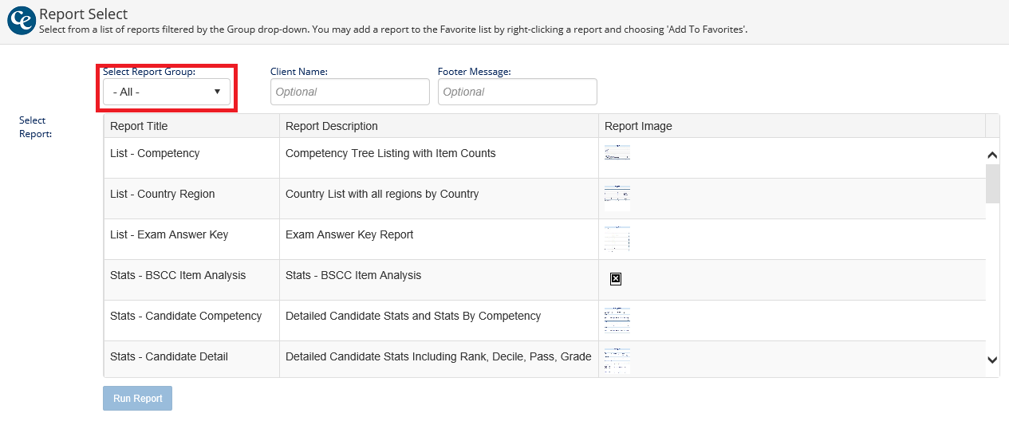
Task: Click the Client Name input field
Action: point(349,92)
